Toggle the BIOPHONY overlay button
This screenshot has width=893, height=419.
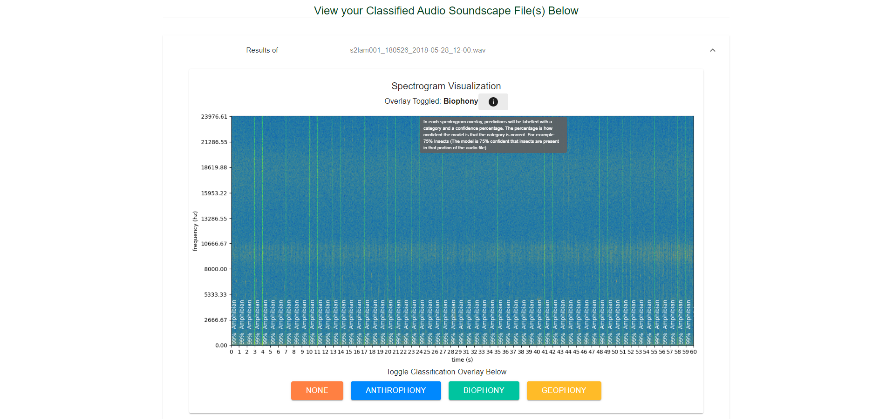[x=484, y=391]
